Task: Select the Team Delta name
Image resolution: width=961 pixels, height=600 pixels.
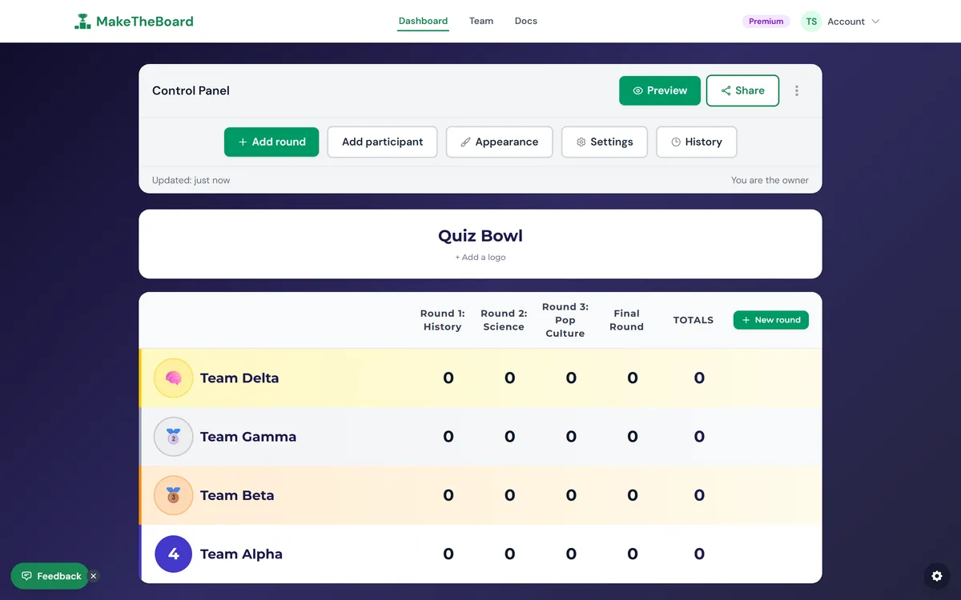Action: pos(239,378)
